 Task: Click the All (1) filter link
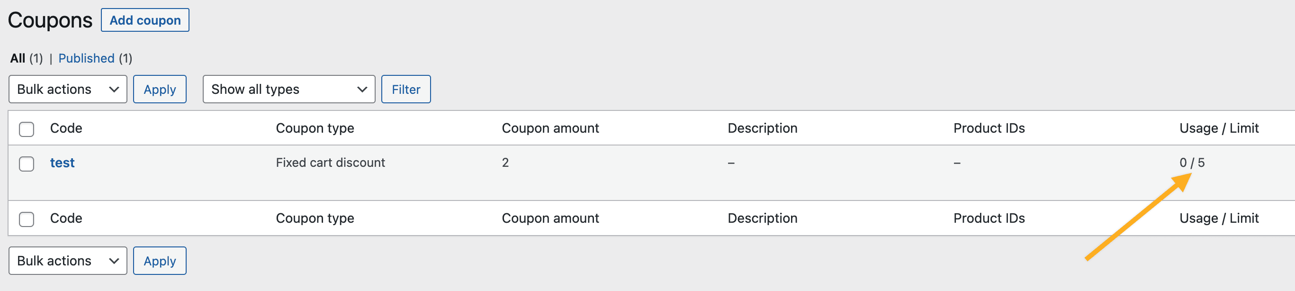click(18, 58)
